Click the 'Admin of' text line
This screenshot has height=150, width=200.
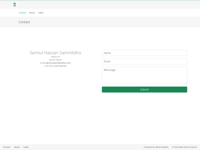click(56, 57)
